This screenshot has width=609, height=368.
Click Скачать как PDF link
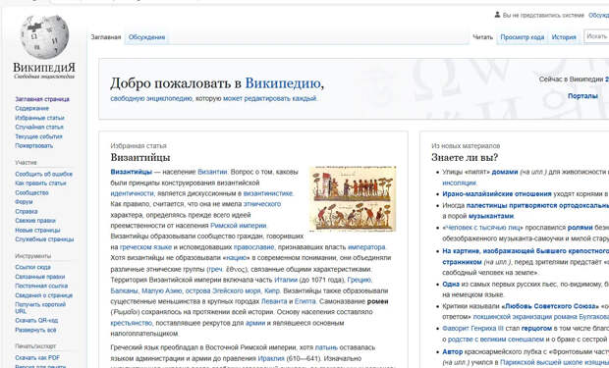pyautogui.click(x=37, y=358)
